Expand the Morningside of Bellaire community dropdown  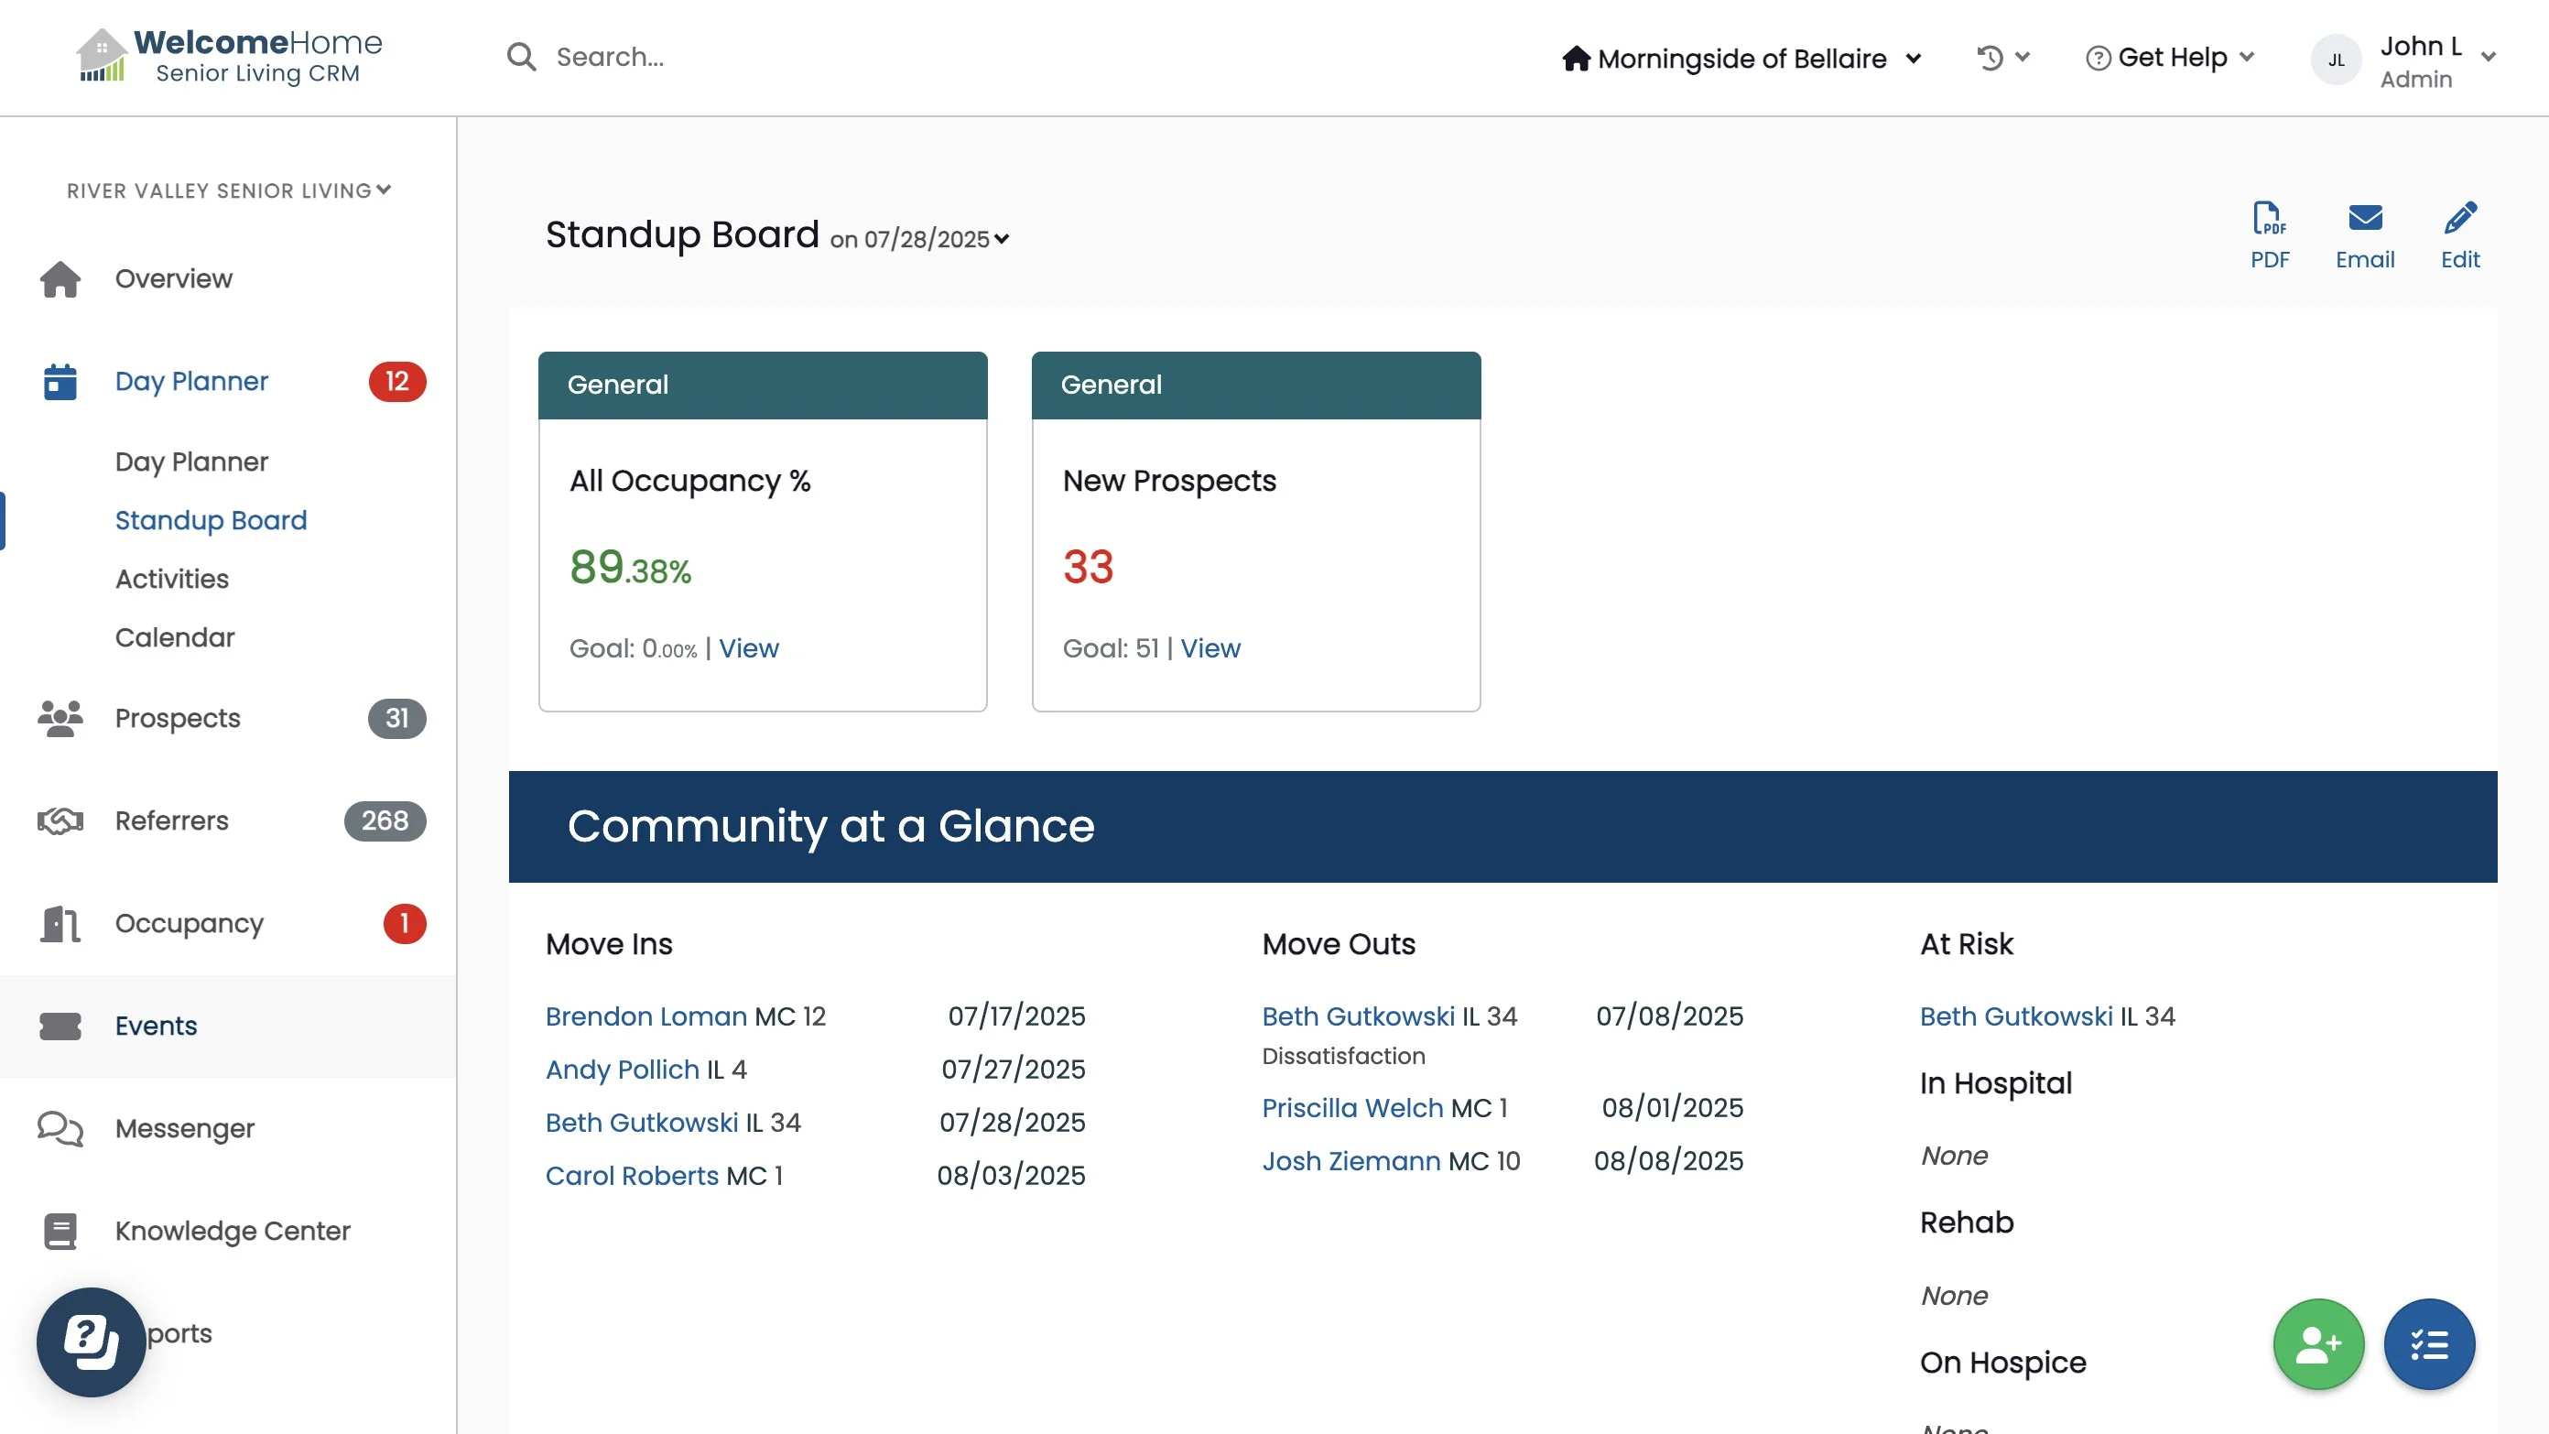tap(1741, 59)
